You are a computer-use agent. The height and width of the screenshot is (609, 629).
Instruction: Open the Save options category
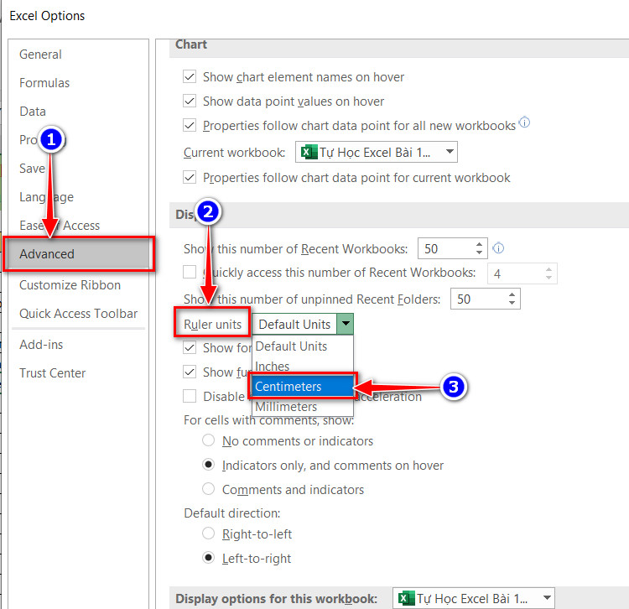[32, 168]
